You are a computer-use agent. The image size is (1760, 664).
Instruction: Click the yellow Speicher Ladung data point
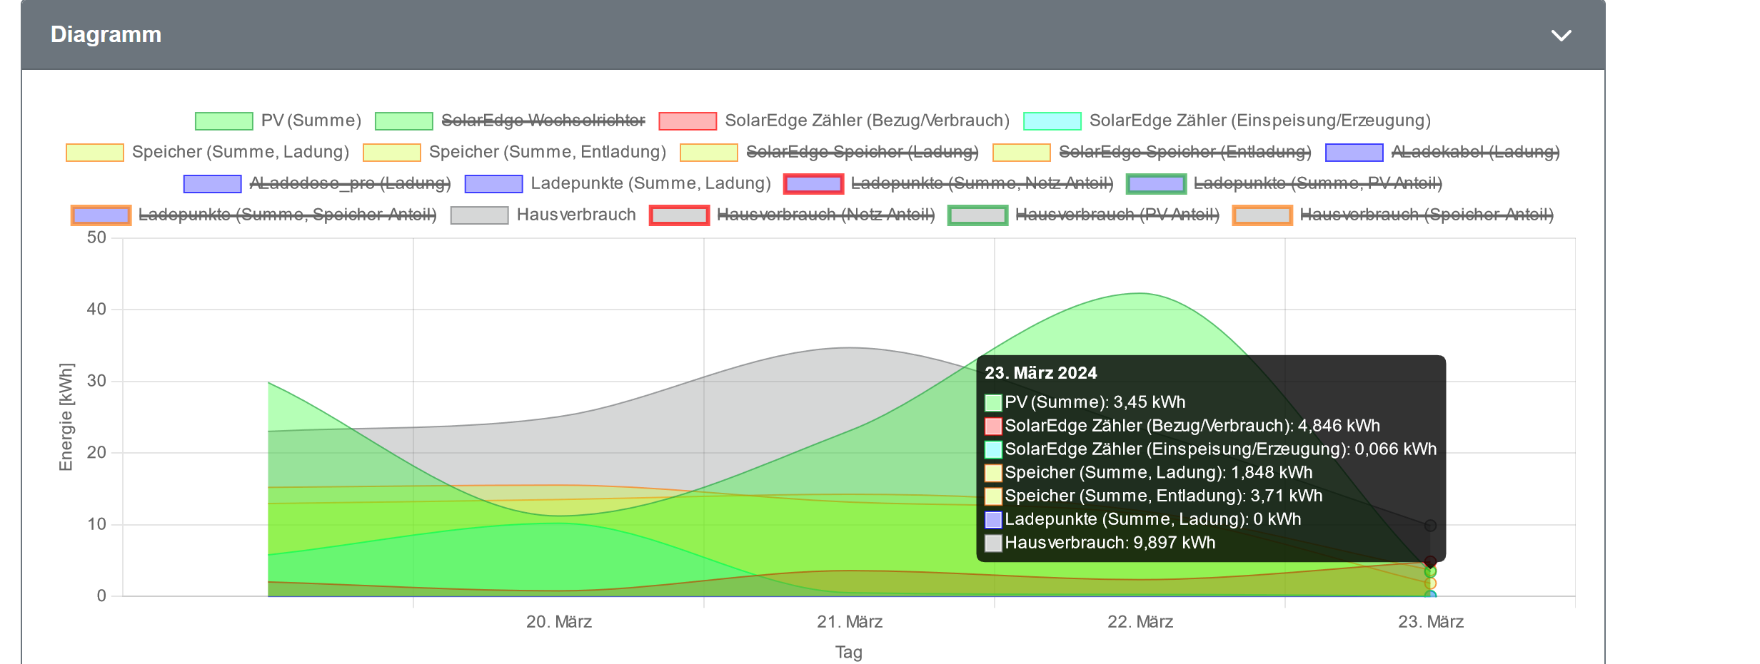tap(1430, 583)
